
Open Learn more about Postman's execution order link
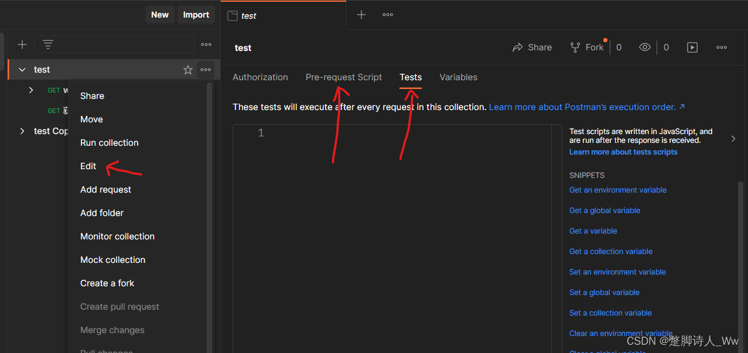click(x=587, y=107)
